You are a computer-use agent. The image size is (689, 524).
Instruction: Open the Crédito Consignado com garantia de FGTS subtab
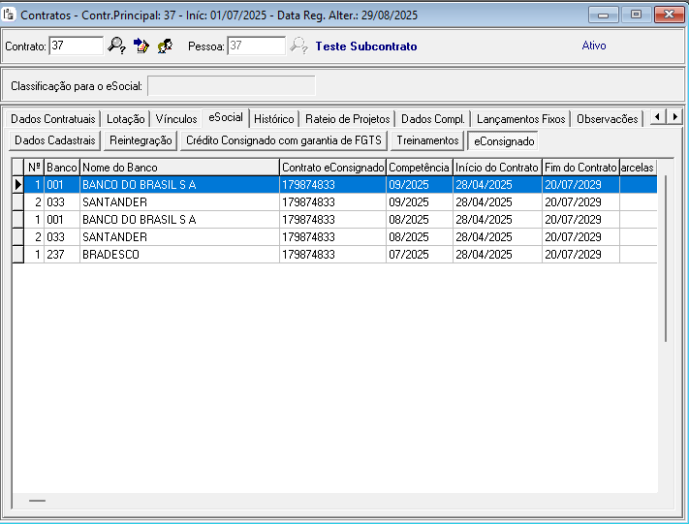284,140
